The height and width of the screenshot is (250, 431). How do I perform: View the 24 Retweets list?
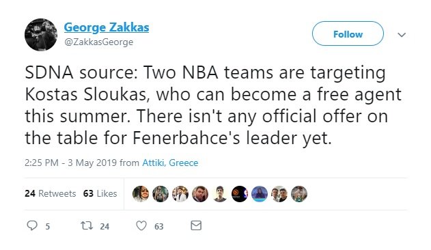coord(51,193)
